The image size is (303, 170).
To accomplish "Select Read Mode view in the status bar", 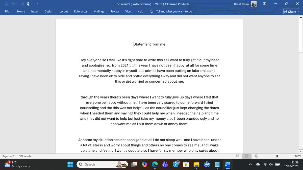I will point(237,156).
